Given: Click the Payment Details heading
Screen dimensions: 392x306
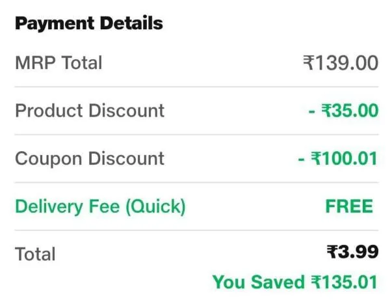Looking at the screenshot, I should tap(88, 25).
